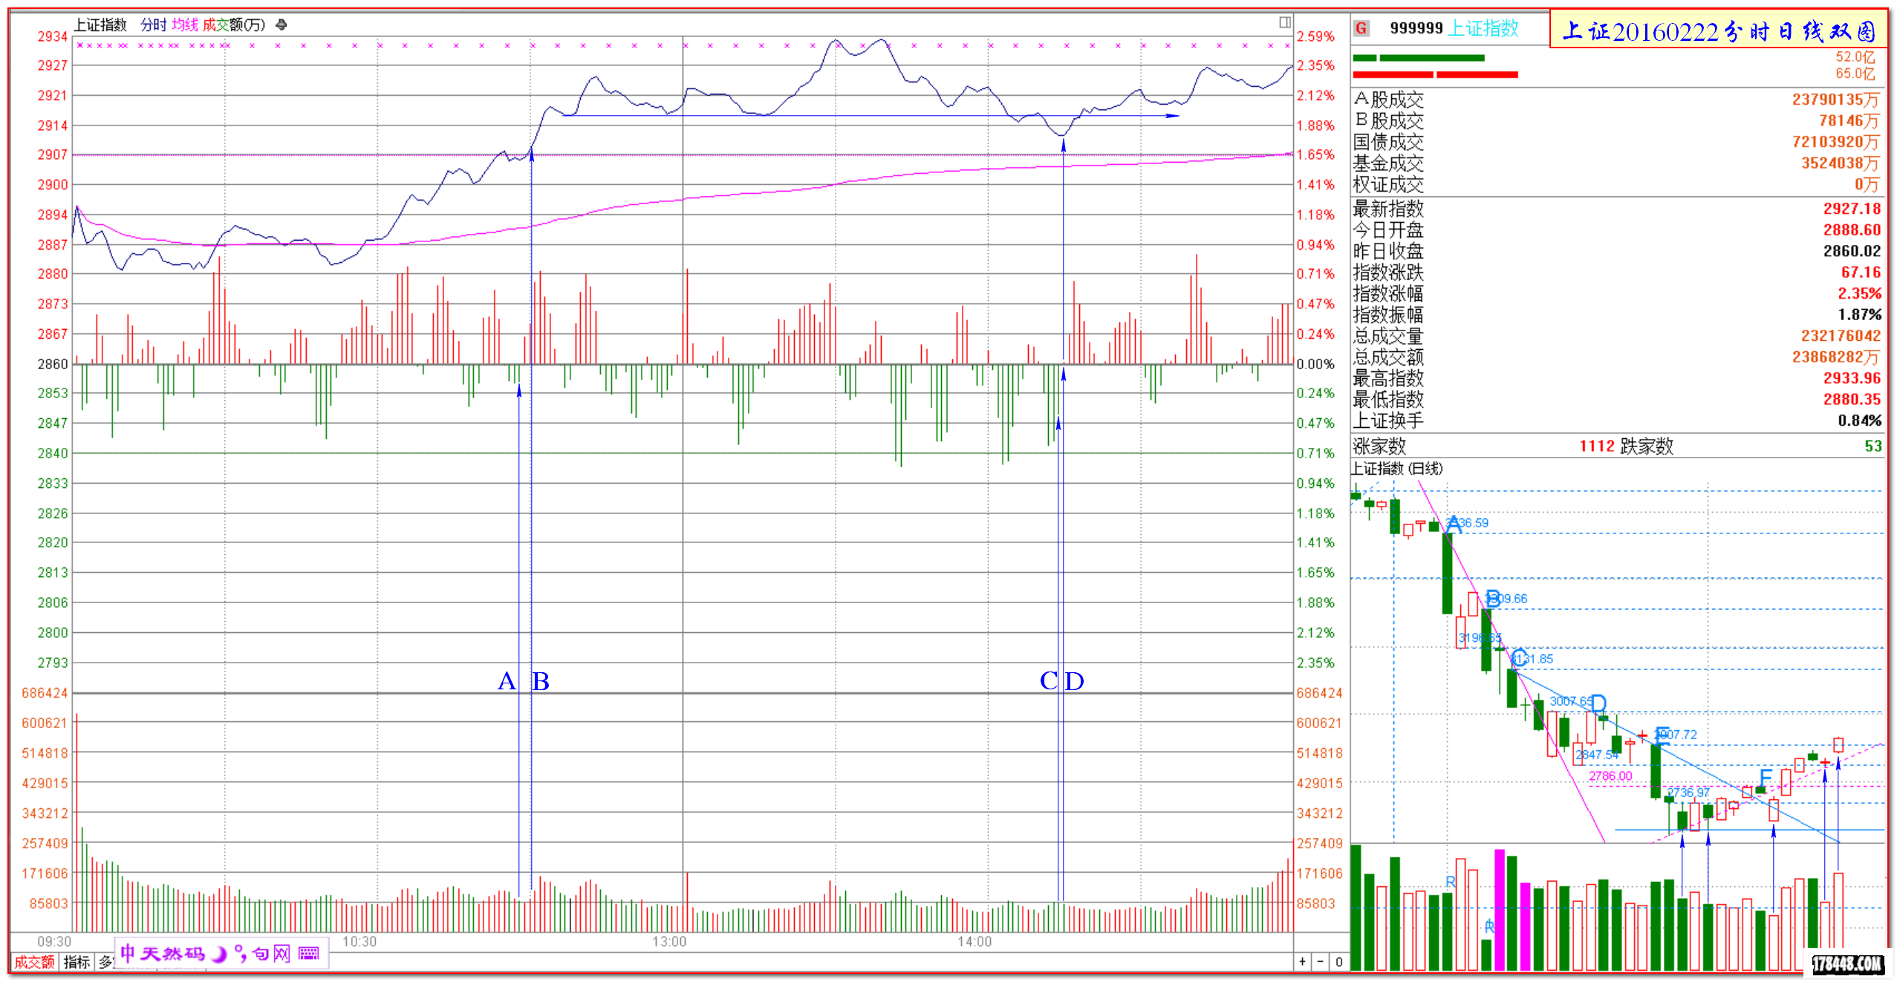Click the 跌家数 count 53
This screenshot has height=982, width=1897.
1872,446
